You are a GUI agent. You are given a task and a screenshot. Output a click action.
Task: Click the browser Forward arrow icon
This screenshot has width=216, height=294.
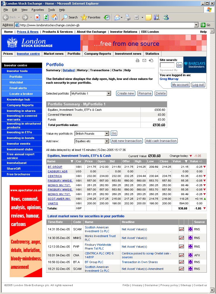[25, 17]
